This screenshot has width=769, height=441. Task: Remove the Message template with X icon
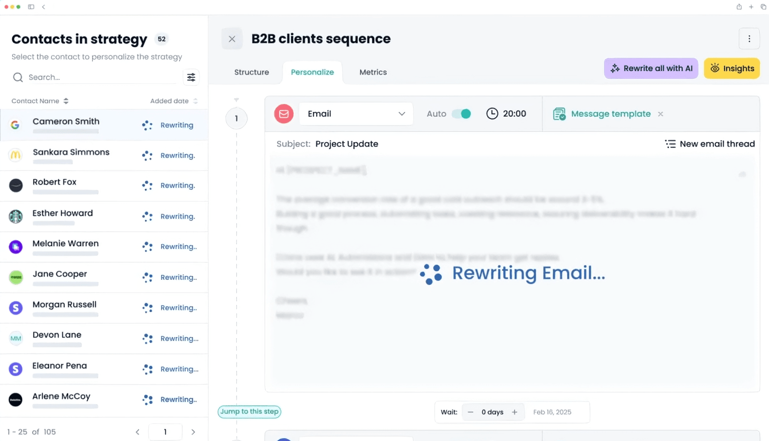660,114
